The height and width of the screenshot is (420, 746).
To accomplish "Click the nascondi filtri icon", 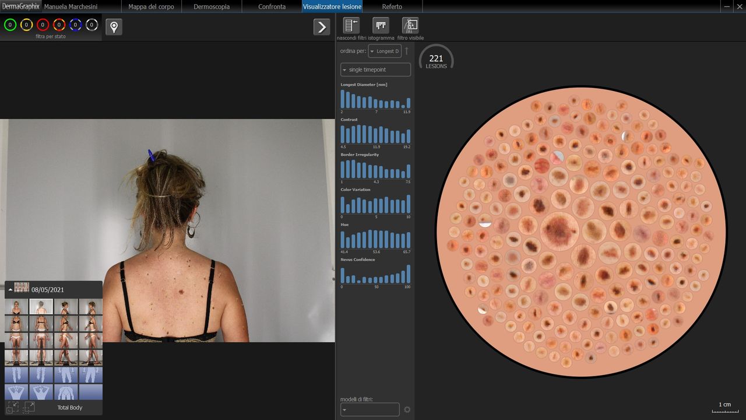I will click(x=351, y=26).
